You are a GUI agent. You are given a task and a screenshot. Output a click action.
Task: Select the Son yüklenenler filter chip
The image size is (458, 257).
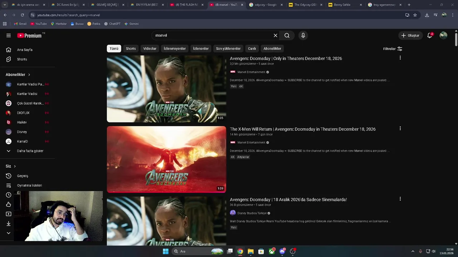(x=228, y=49)
